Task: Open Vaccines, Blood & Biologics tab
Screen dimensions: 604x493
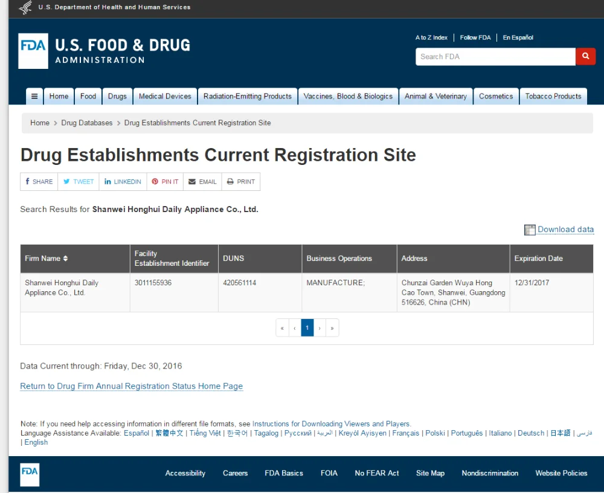Action: pyautogui.click(x=348, y=96)
